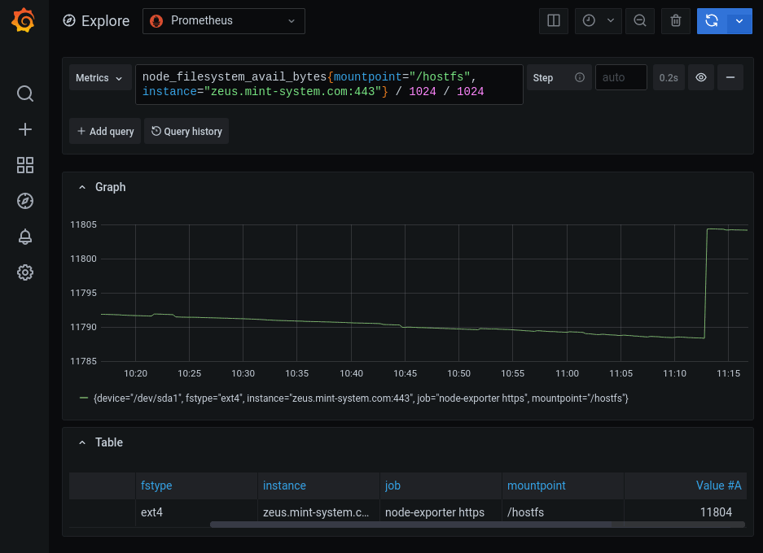This screenshot has height=553, width=763.
Task: Click the Add query button
Action: pyautogui.click(x=105, y=131)
